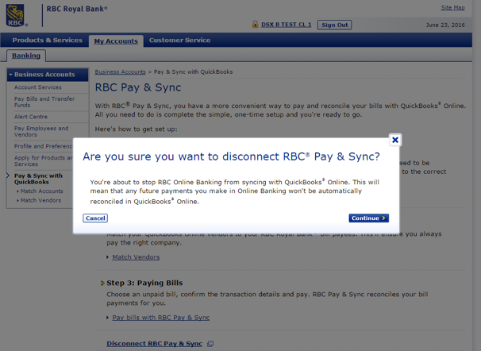Click the Disconnect RBC Pay & Sync link
The width and height of the screenshot is (481, 351).
(x=154, y=344)
